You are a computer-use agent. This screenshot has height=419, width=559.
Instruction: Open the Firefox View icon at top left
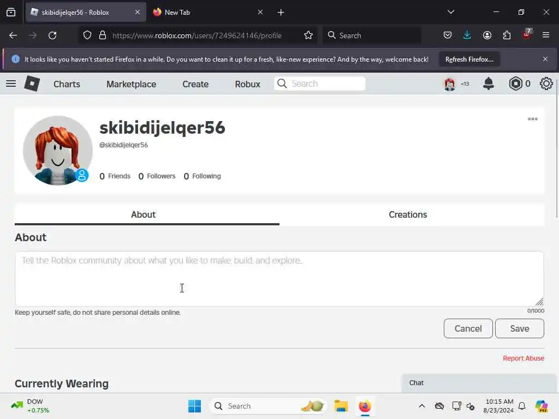coord(11,13)
